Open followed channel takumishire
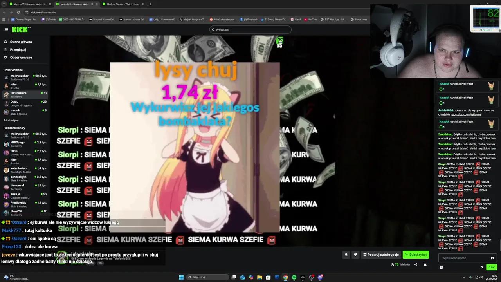The image size is (501, 282). pos(25,94)
